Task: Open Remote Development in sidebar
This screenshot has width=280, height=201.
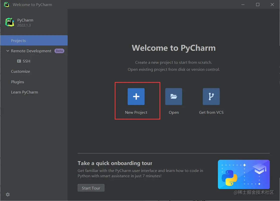Action: point(31,51)
